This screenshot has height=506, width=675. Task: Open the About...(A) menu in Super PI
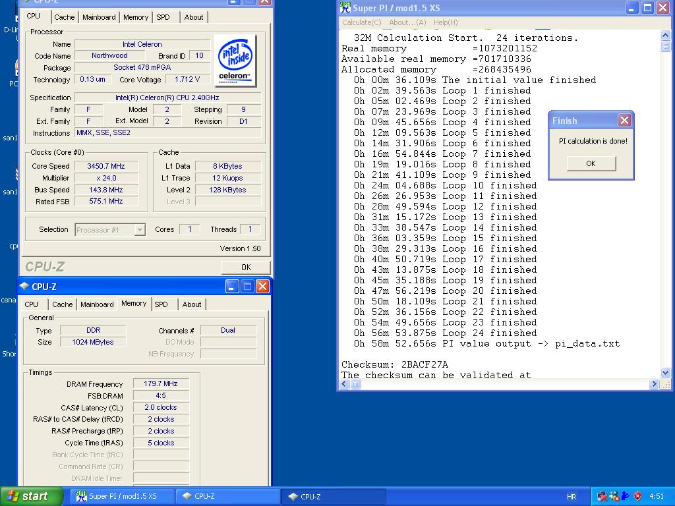407,22
